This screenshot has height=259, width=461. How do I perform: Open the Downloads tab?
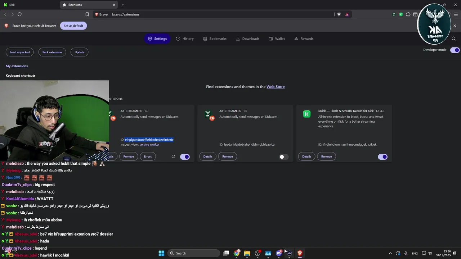(247, 38)
